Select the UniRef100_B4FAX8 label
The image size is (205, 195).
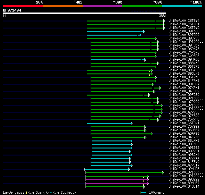tap(184, 81)
